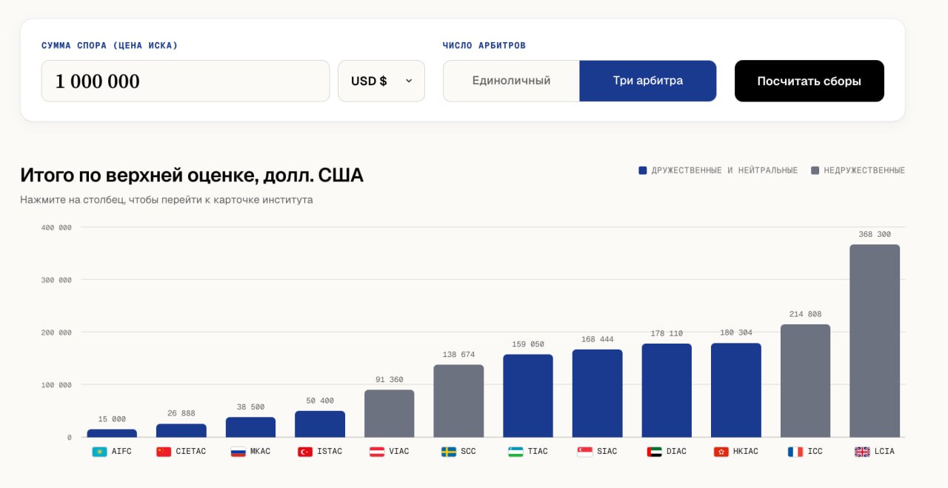Click the Turkey flag icon for ISTAC
The height and width of the screenshot is (488, 948).
click(305, 451)
